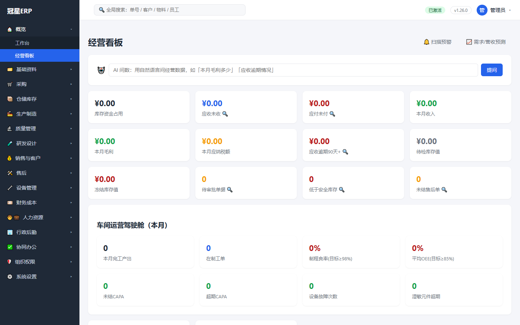
Task: Open the 设备管理 menu
Action: pyautogui.click(x=40, y=188)
